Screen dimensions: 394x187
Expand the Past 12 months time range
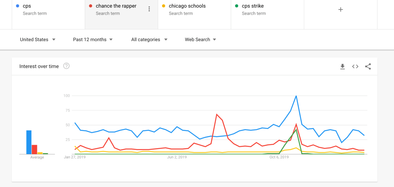tap(93, 40)
